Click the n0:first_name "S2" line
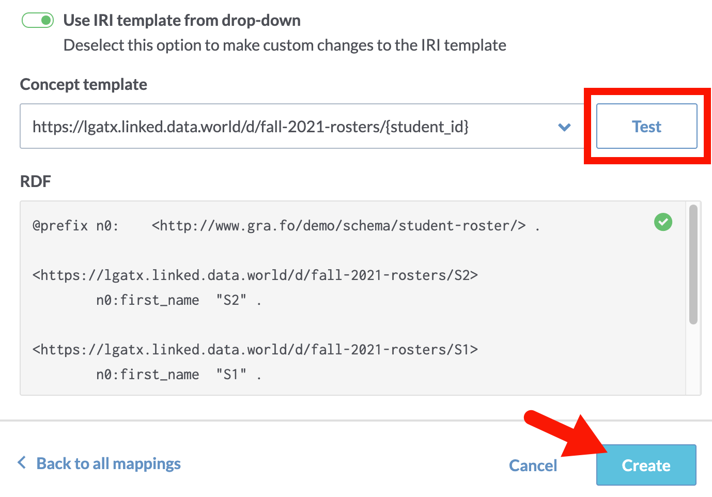Screen dimensions: 712x497 (x=179, y=300)
